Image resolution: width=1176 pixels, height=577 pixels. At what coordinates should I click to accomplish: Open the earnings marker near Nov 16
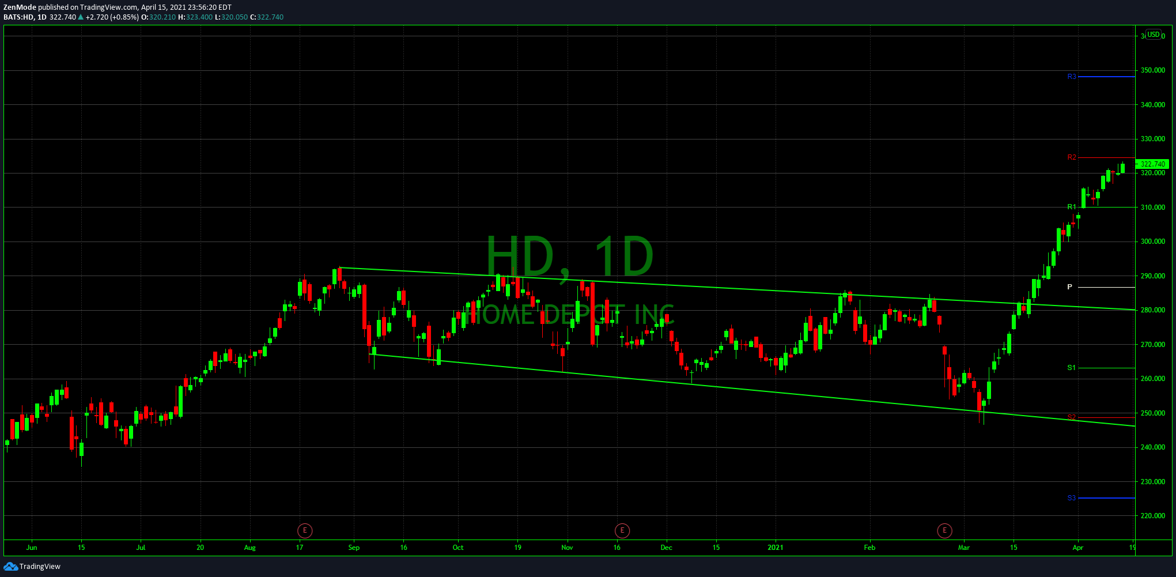pos(622,530)
